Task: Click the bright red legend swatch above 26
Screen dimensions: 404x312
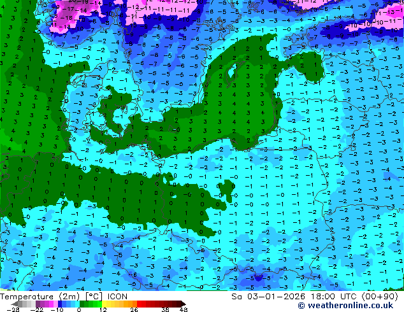Action: point(139,304)
